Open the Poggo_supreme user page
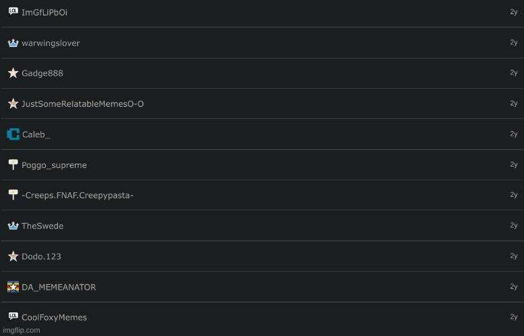The height and width of the screenshot is (336, 524). point(54,165)
